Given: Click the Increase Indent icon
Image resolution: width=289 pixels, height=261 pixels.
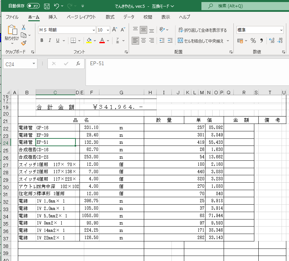Looking at the screenshot, I should pos(170,41).
